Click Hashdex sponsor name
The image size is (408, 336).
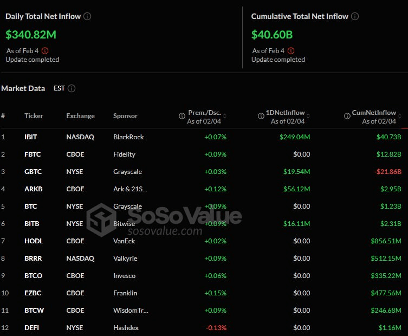coord(126,328)
